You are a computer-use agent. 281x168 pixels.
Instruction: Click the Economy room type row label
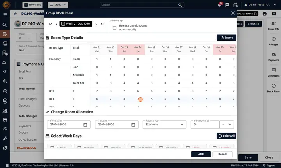click(x=55, y=59)
